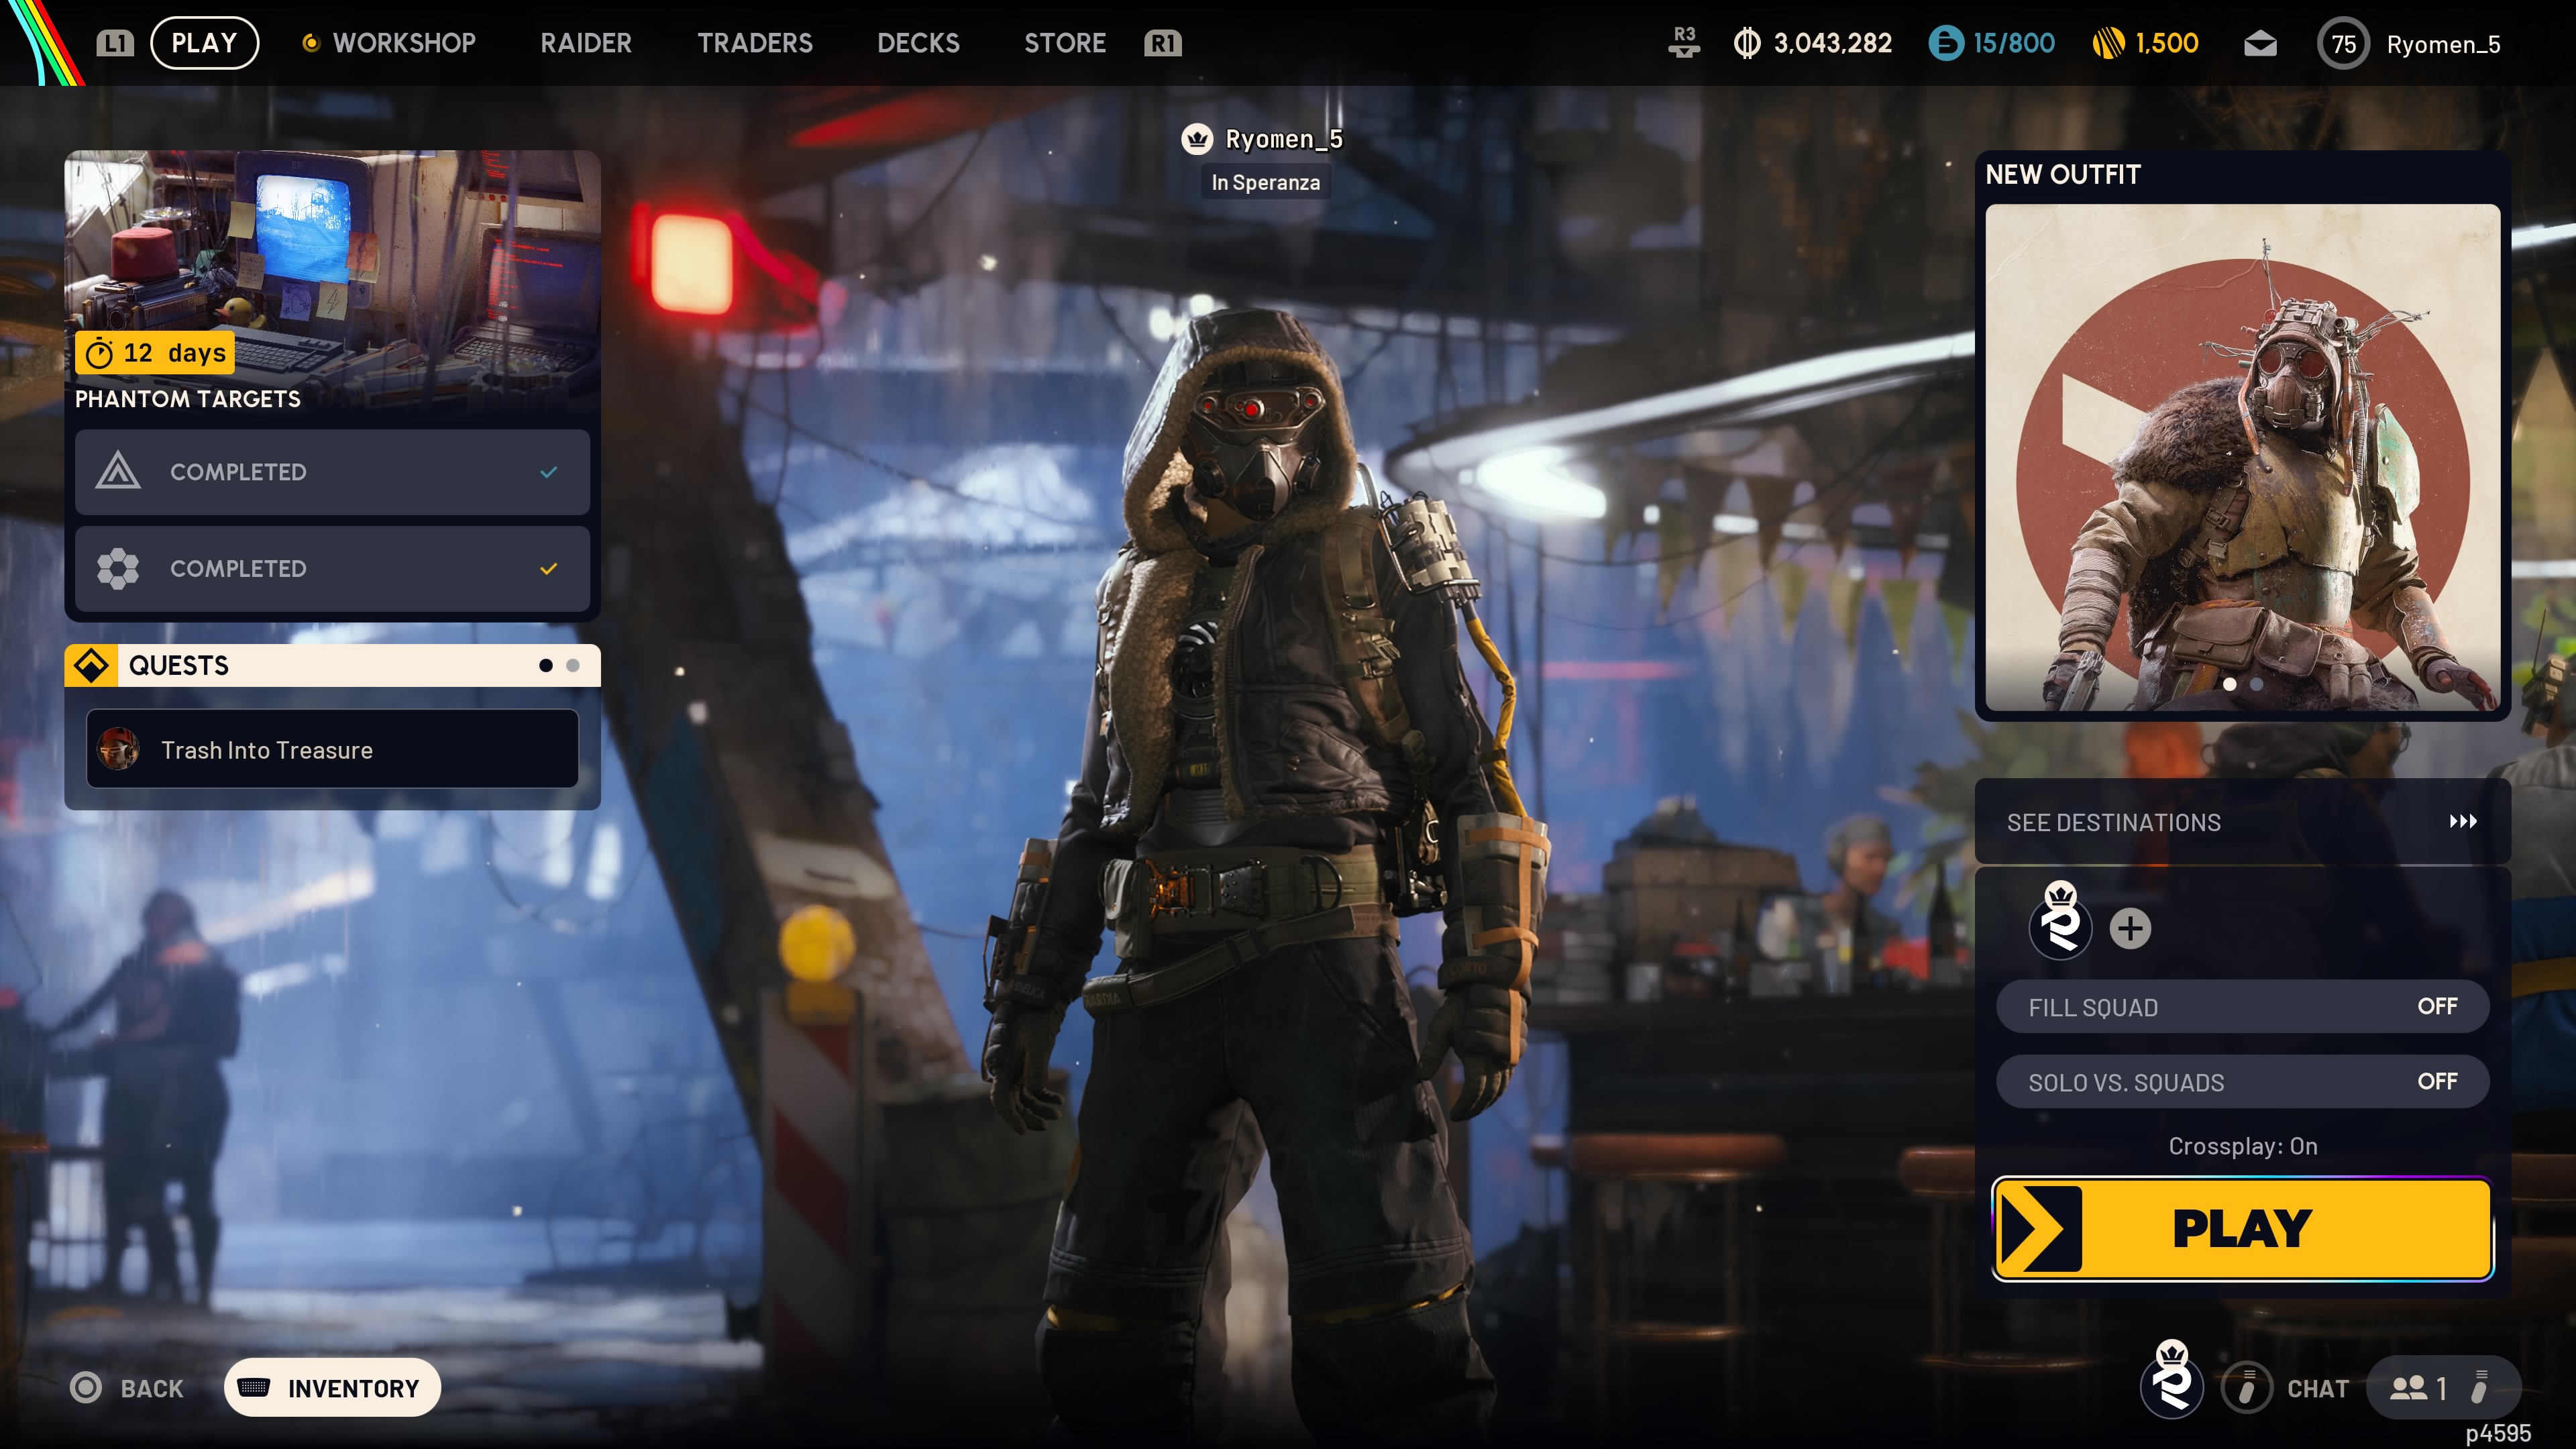
Task: Open the Trash Into Treasure quest
Action: [x=332, y=749]
